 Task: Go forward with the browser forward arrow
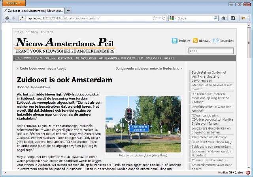[13, 18]
